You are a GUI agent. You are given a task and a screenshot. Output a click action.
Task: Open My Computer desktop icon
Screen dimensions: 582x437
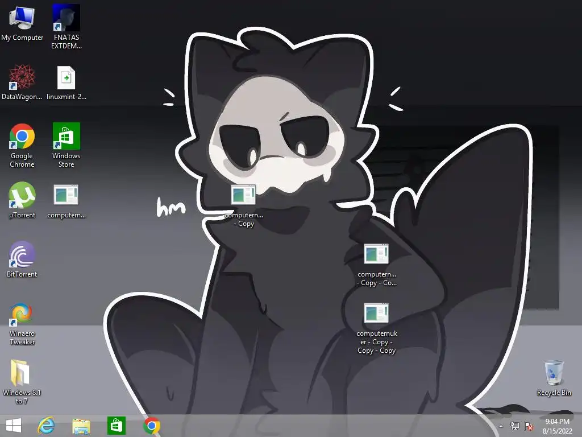pos(22,23)
